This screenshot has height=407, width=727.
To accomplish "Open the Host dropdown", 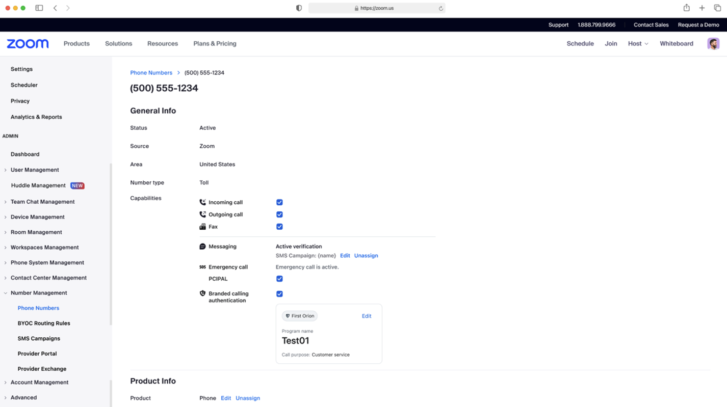I will (x=638, y=44).
